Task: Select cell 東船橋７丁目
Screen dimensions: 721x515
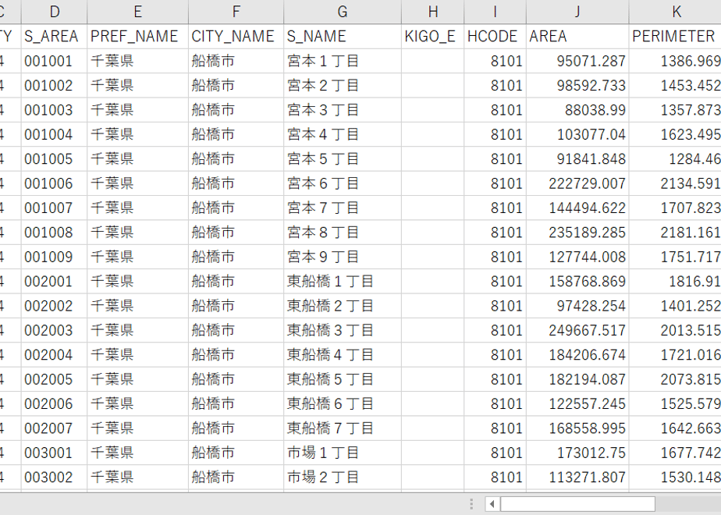Action: (x=343, y=428)
